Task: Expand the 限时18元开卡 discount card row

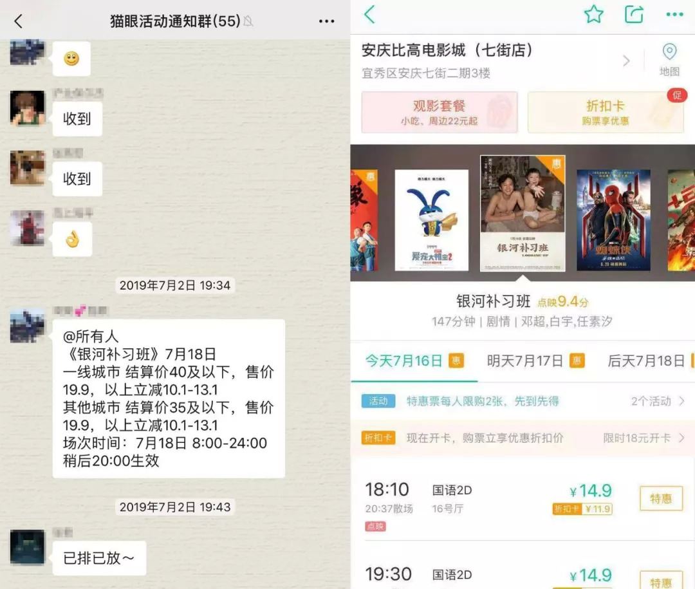Action: [x=644, y=438]
